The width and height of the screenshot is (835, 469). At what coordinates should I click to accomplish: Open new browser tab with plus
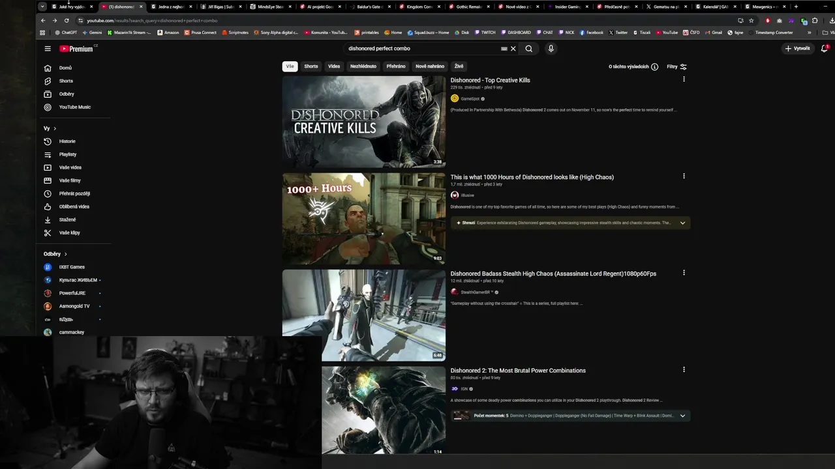796,7
